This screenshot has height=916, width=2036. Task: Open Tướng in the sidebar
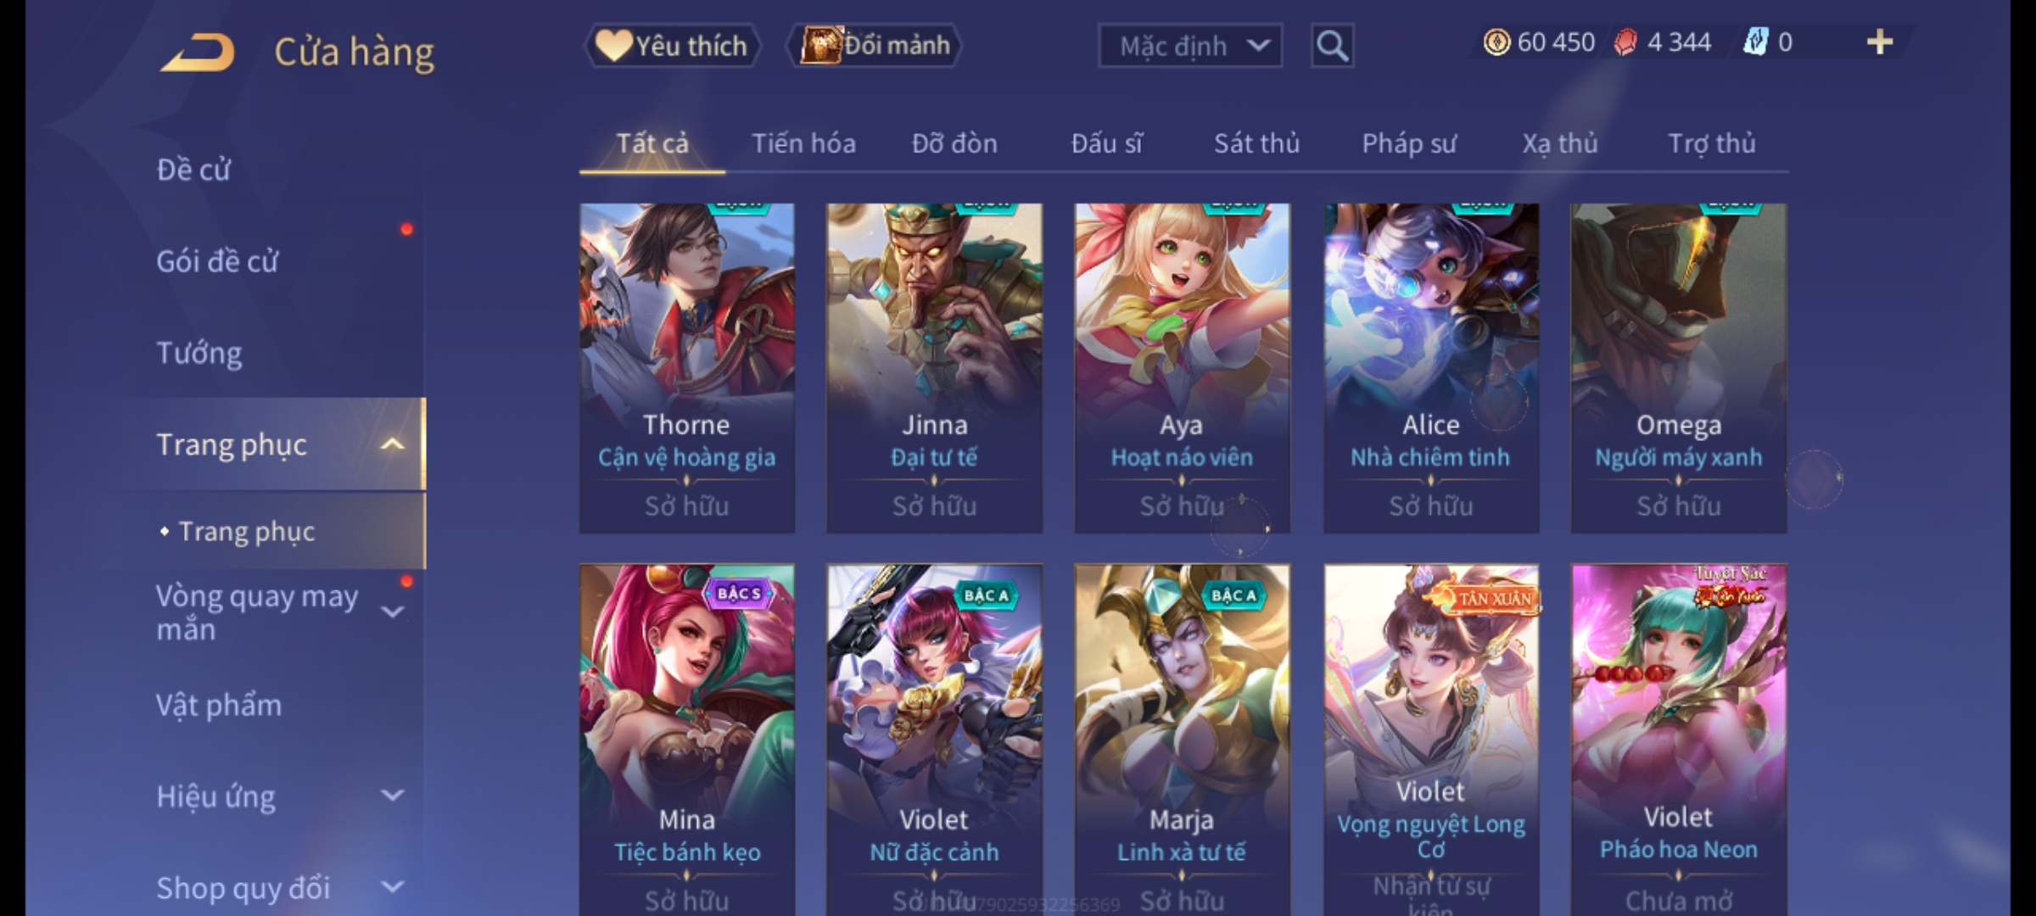199,353
